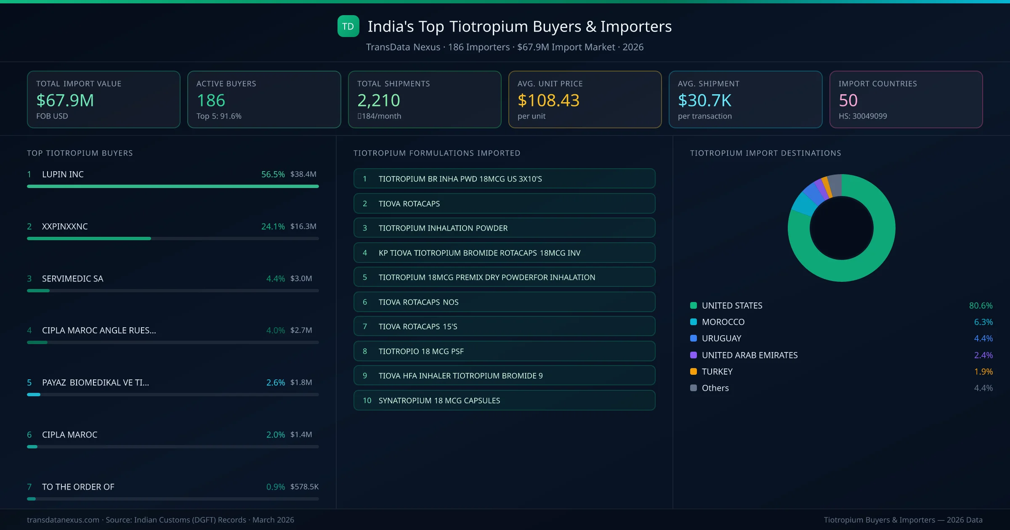Image resolution: width=1010 pixels, height=530 pixels.
Task: Select the LUPIN INC buyer entry
Action: [x=62, y=174]
